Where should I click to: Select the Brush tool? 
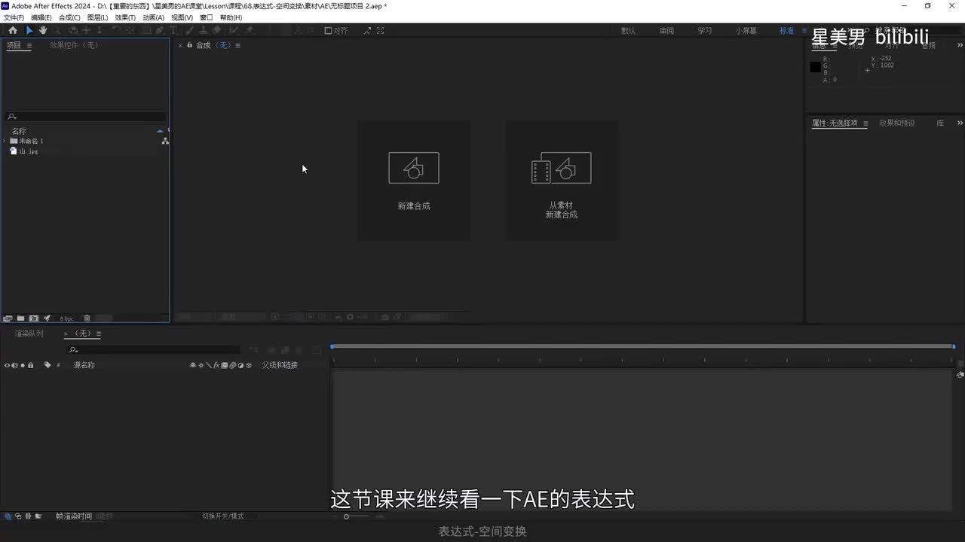[190, 30]
